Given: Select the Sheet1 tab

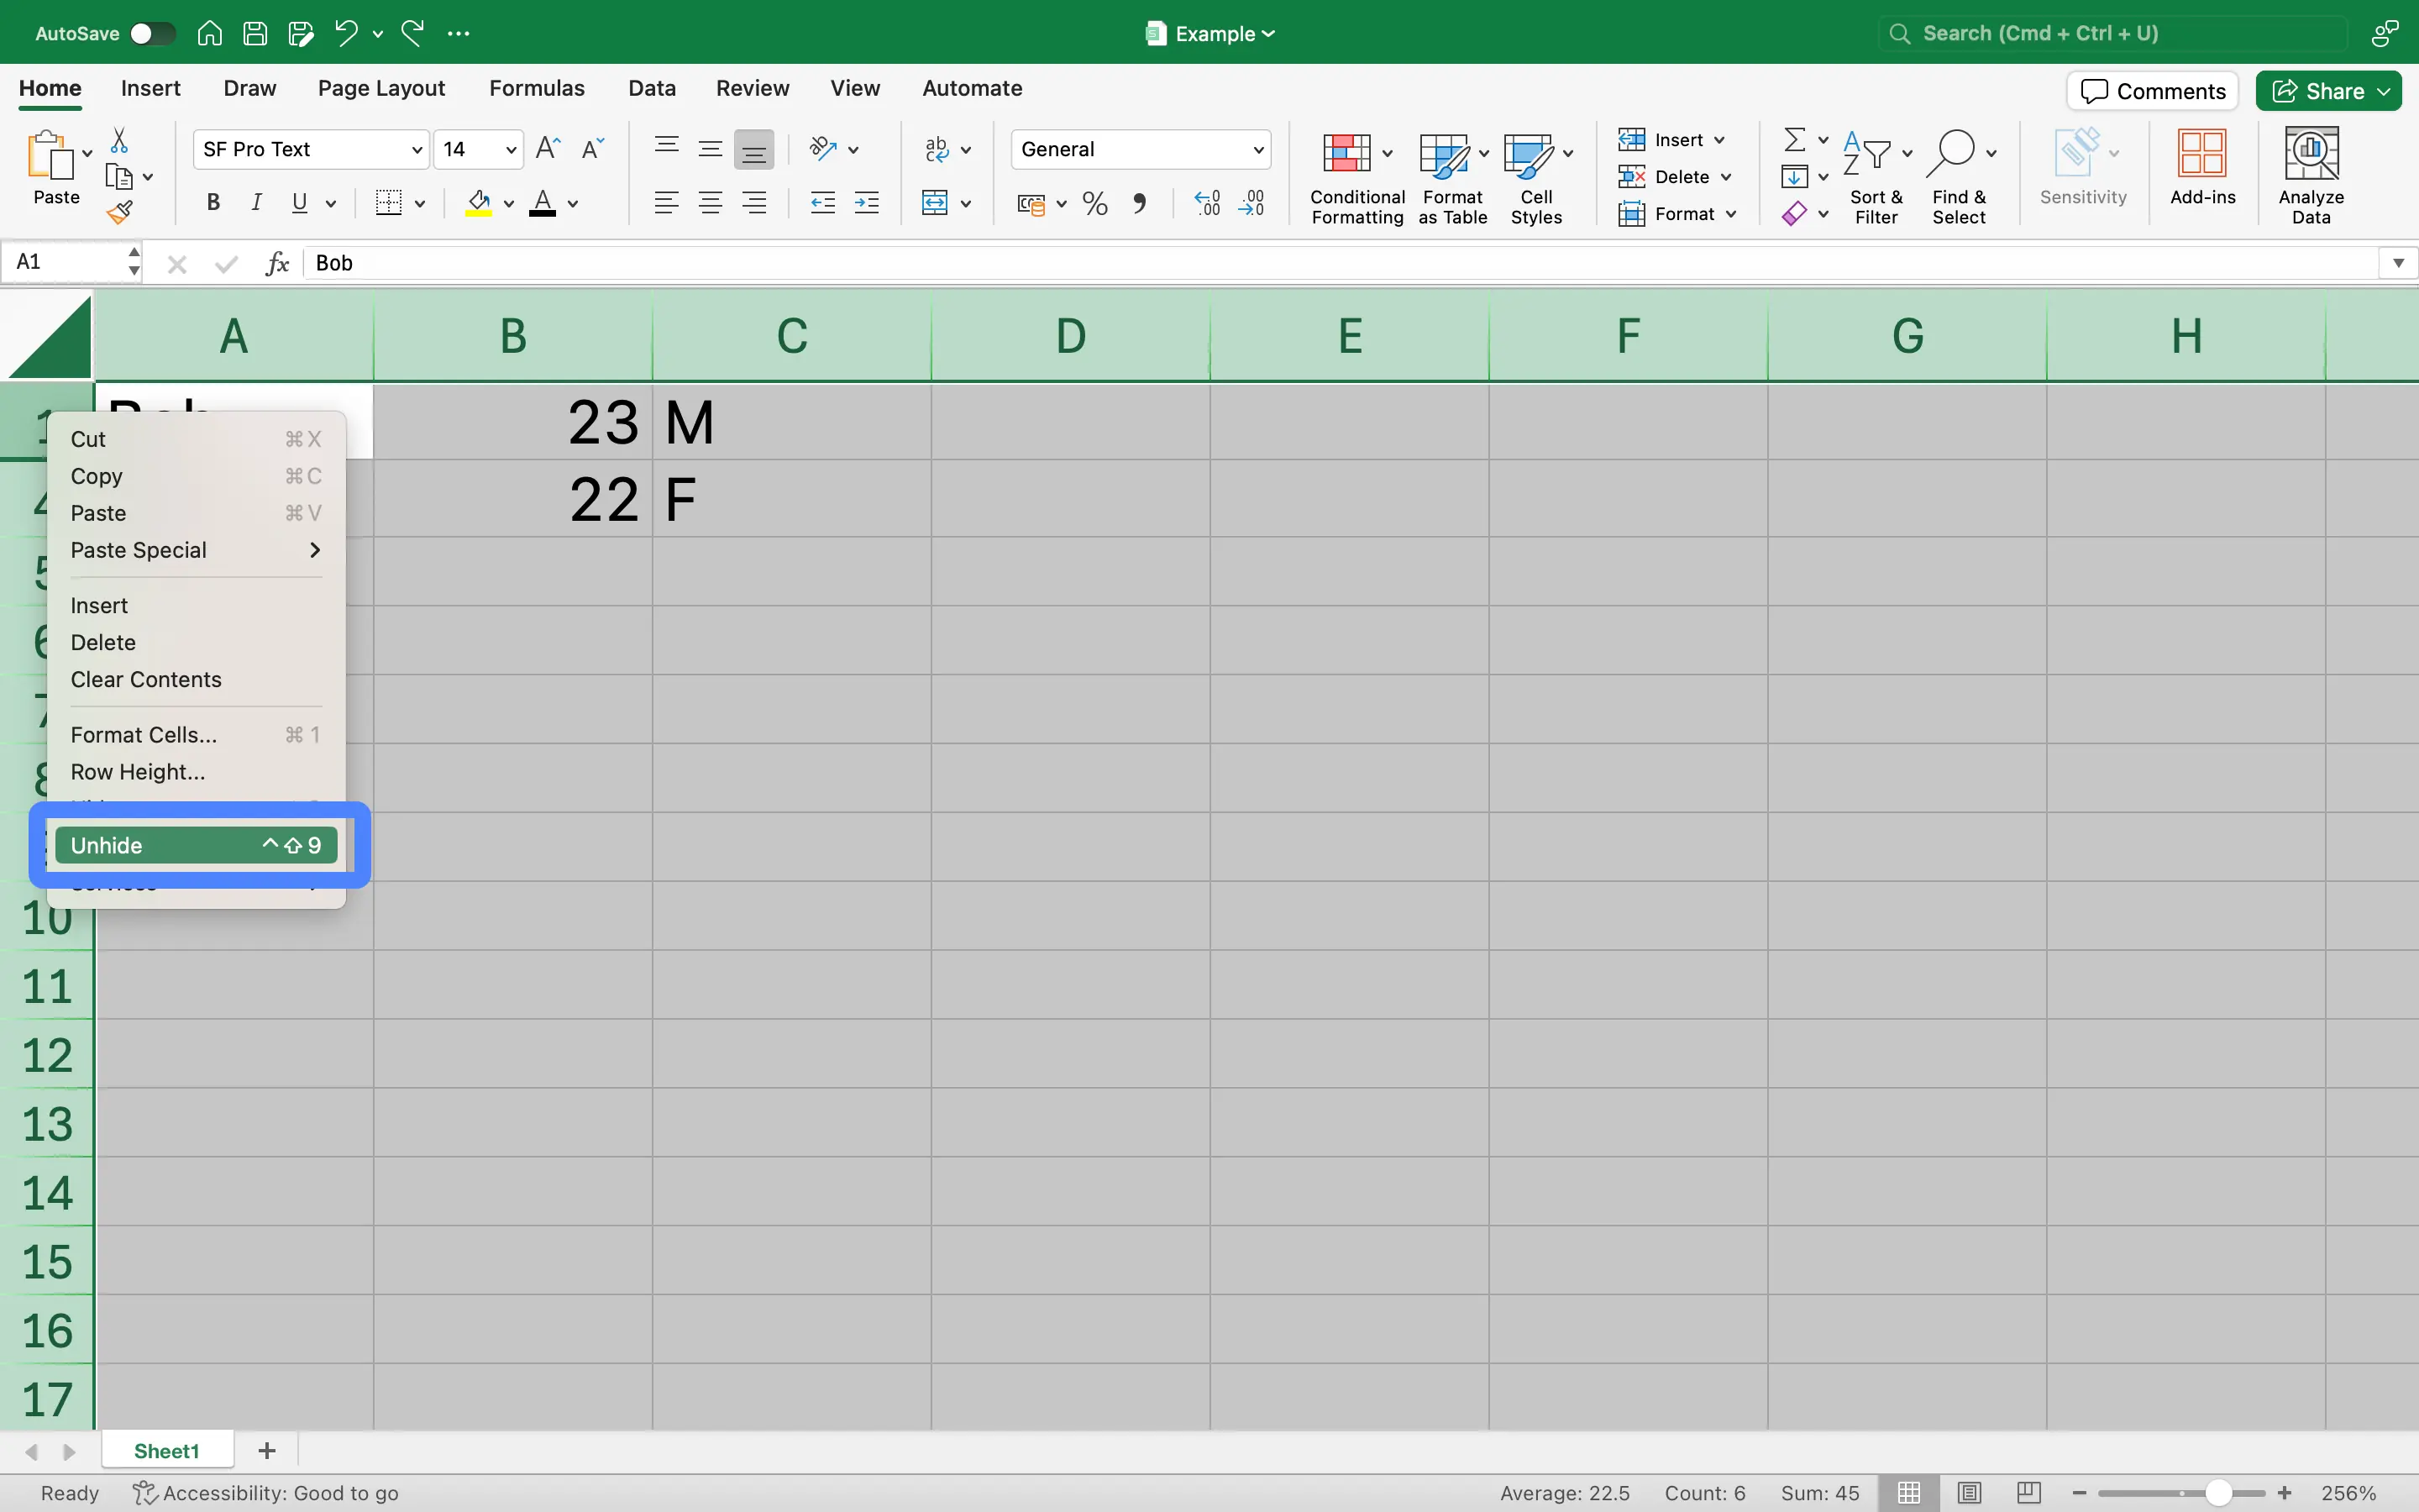Looking at the screenshot, I should [167, 1449].
